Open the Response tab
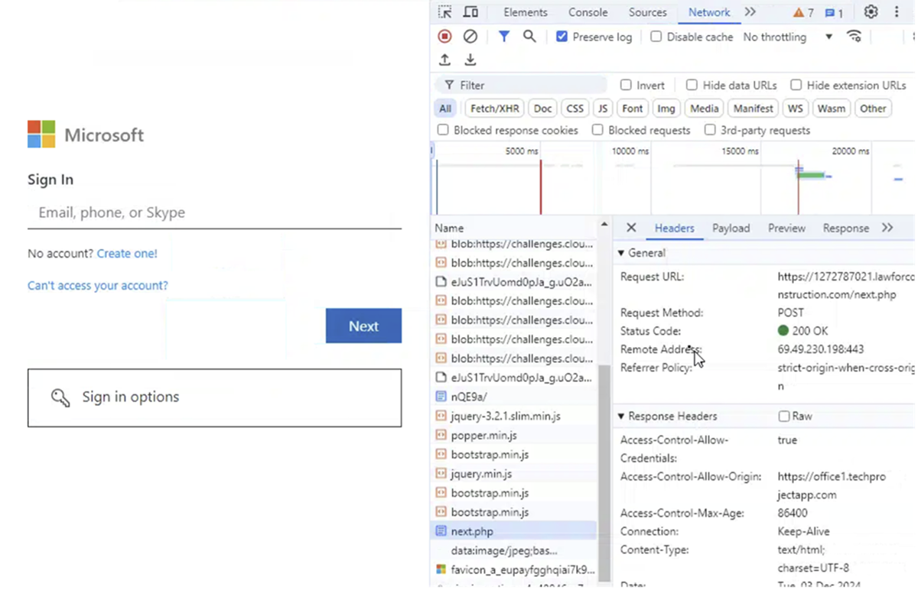 point(845,228)
